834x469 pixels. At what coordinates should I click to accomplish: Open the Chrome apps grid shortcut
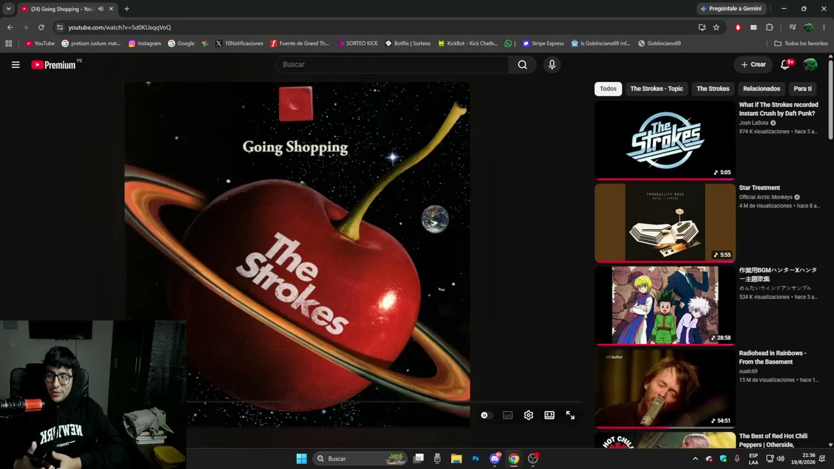click(8, 44)
